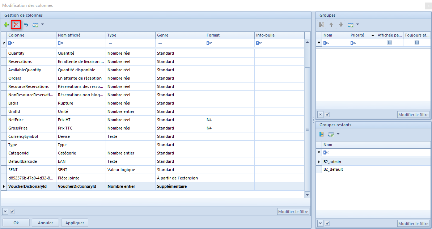This screenshot has width=432, height=229.
Task: Click scroll down arrow of columns grid scrollbar
Action: (308, 195)
